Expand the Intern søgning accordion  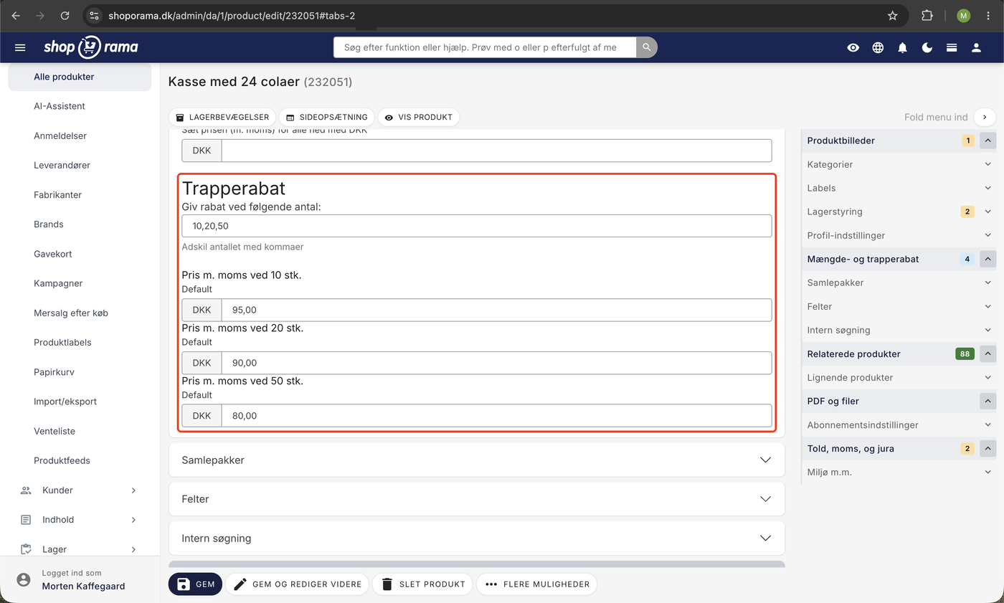(477, 538)
